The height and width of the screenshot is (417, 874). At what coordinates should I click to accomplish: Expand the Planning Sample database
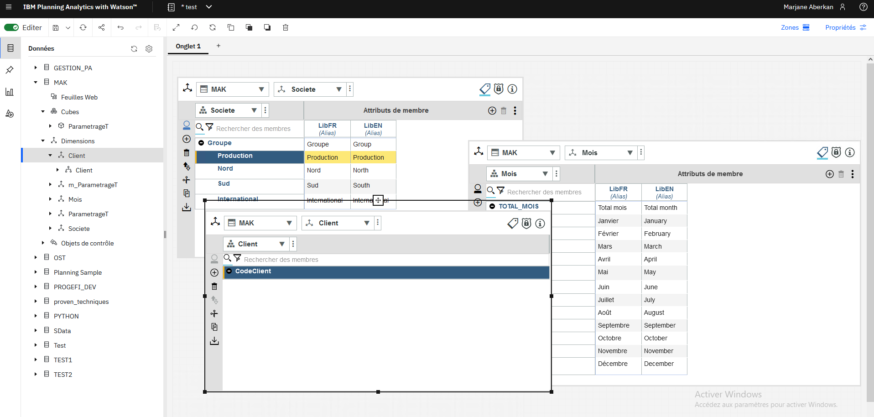tap(36, 272)
